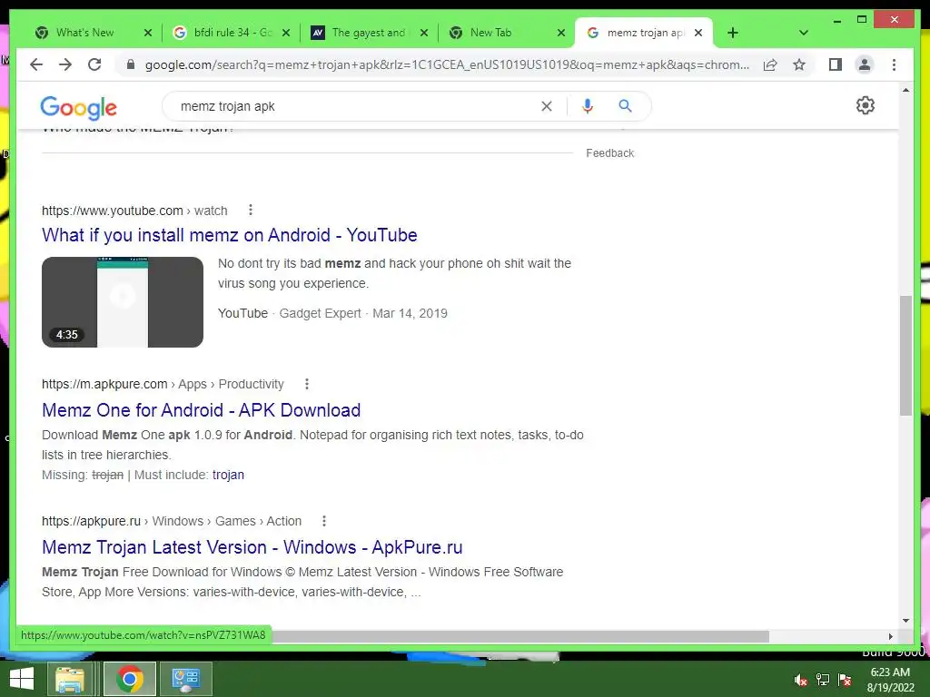Close the memz trojan apk tab
Screen dimensions: 930x697
click(698, 34)
